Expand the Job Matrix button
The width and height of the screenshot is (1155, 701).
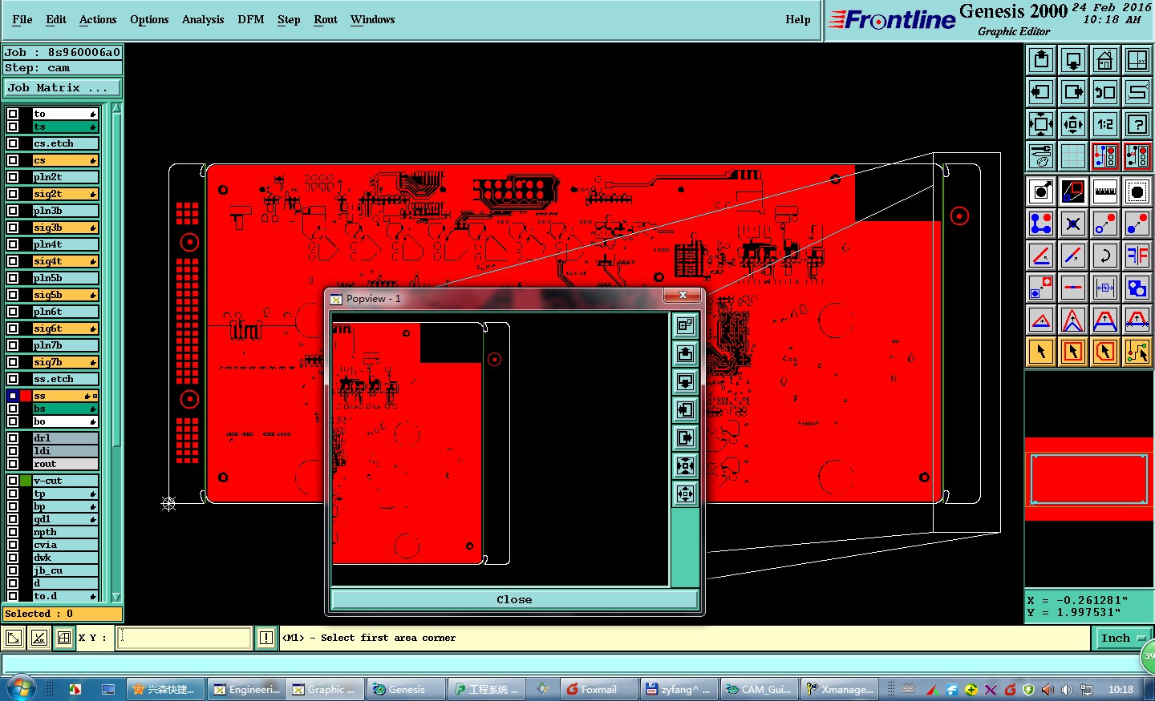[x=63, y=88]
